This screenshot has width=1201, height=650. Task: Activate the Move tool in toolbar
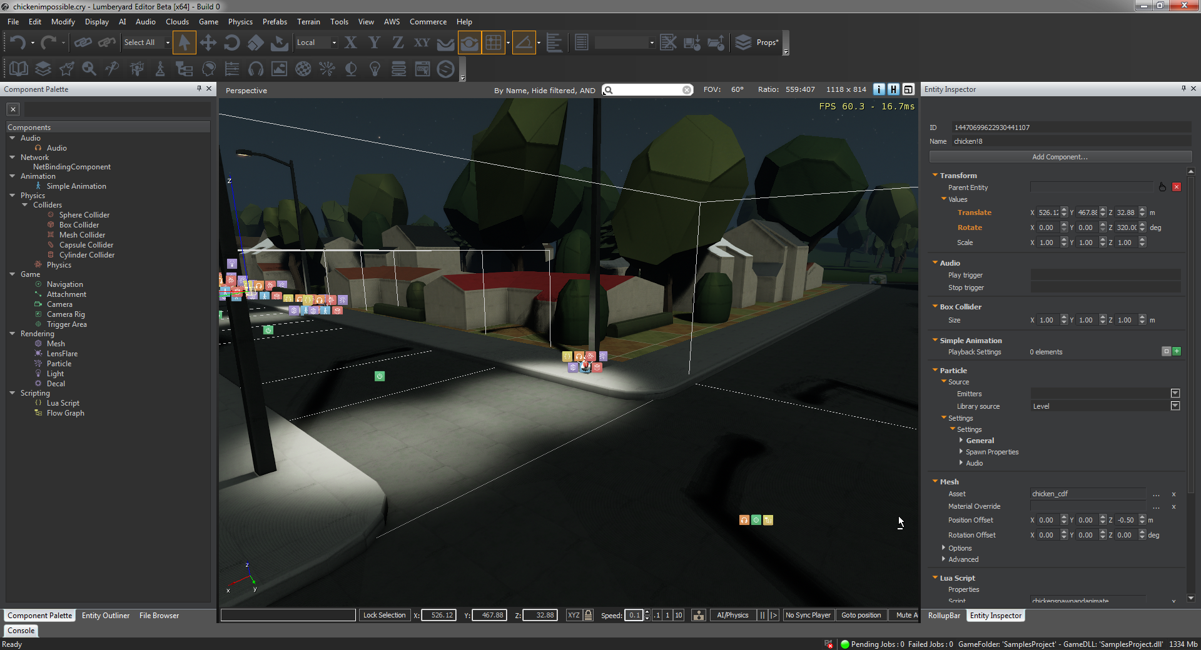208,42
